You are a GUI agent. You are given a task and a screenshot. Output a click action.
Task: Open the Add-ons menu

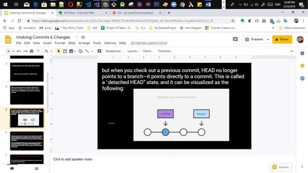coord(110,43)
